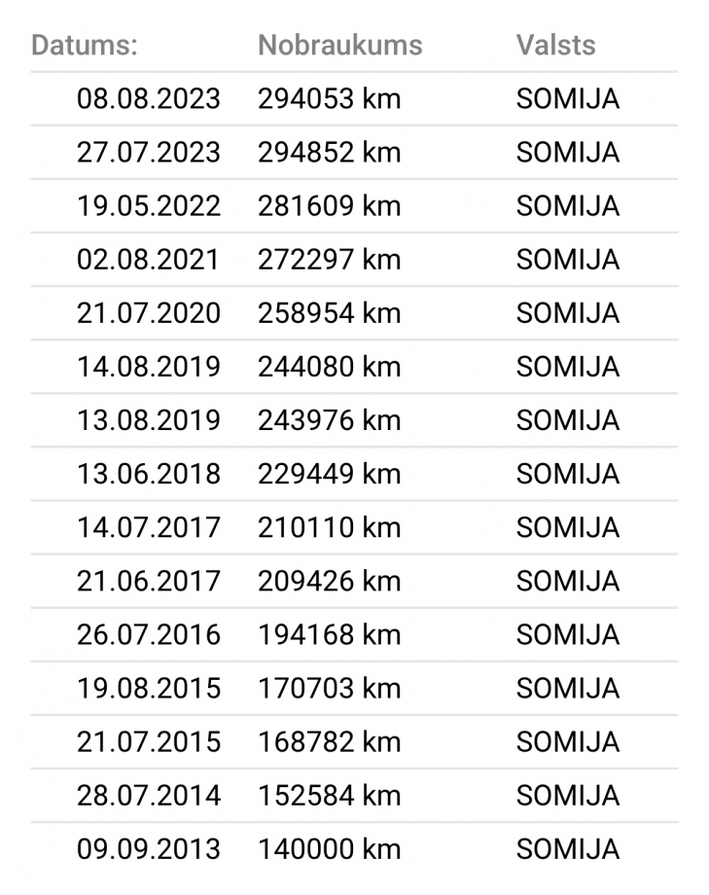Click date 26.07.2016
This screenshot has height=895, width=709.
pyautogui.click(x=149, y=634)
